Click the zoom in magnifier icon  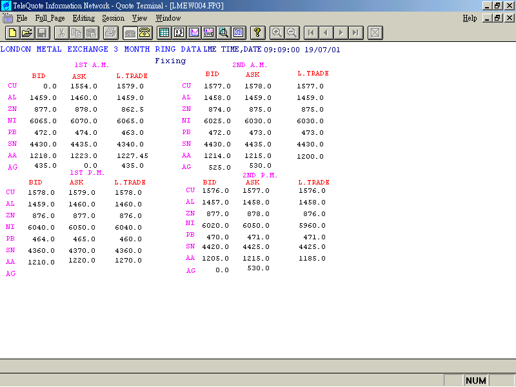pos(277,33)
